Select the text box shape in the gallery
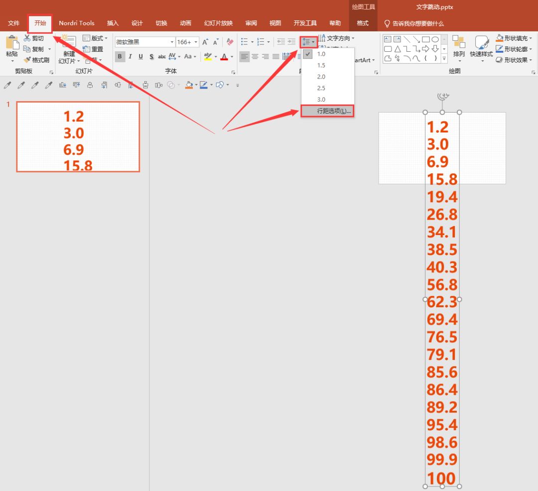The width and height of the screenshot is (538, 491). click(388, 39)
